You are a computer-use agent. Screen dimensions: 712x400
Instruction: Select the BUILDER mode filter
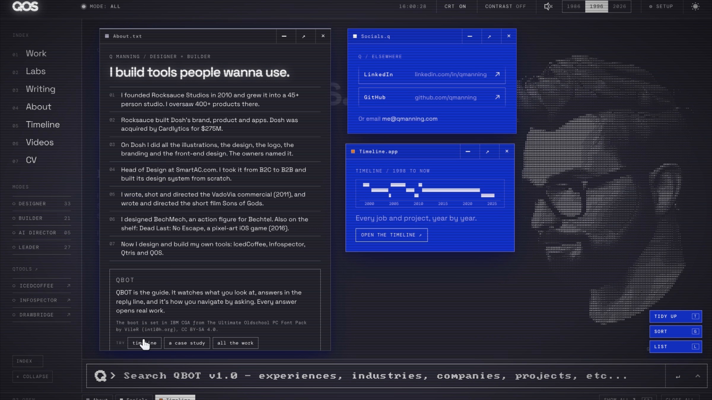click(x=42, y=218)
